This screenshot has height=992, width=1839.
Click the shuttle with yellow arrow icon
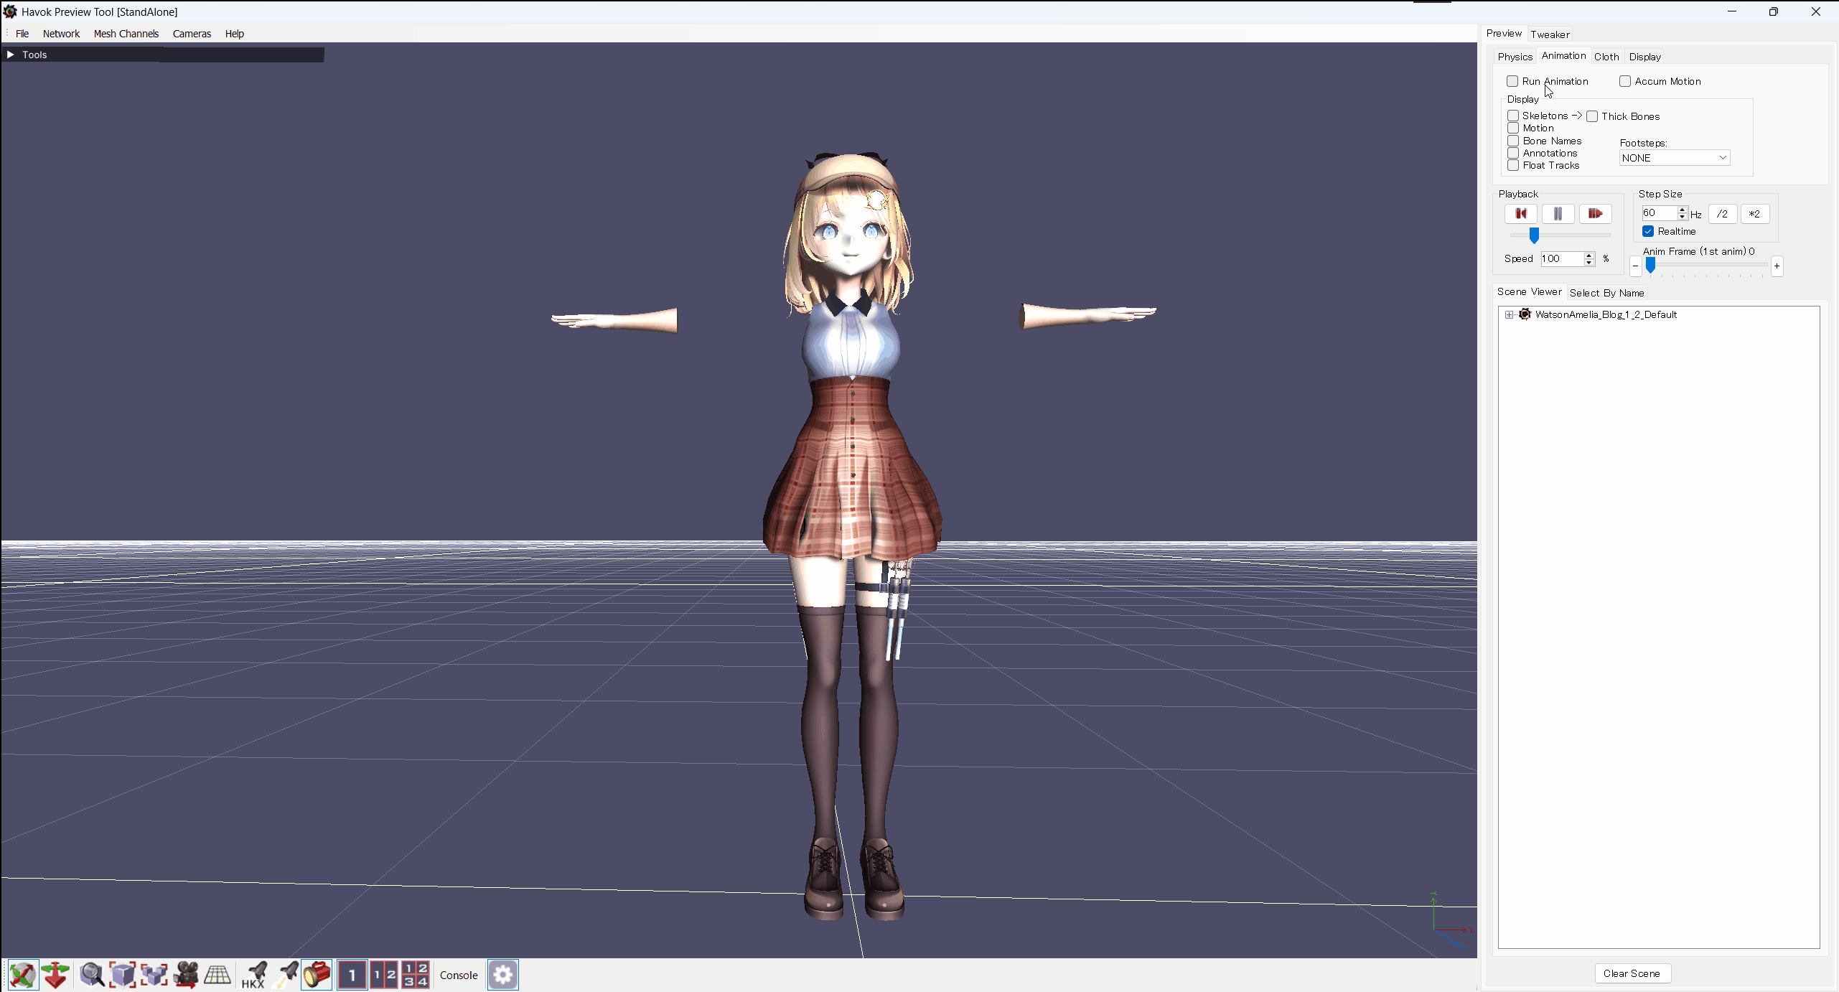click(x=286, y=975)
